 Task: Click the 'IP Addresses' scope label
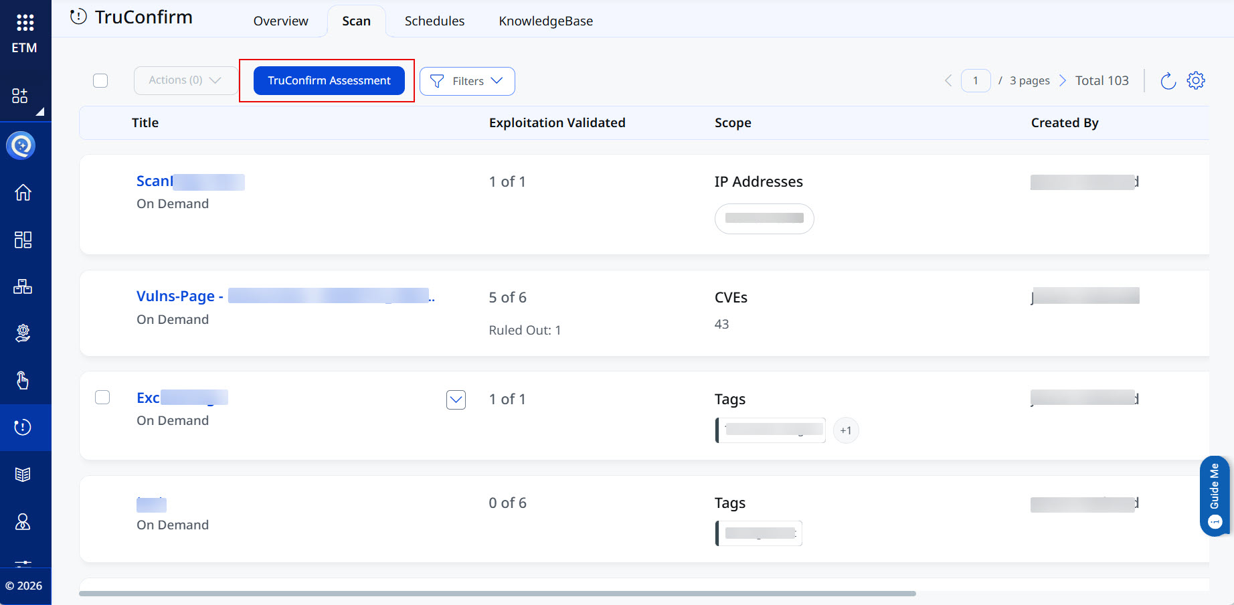pyautogui.click(x=759, y=181)
